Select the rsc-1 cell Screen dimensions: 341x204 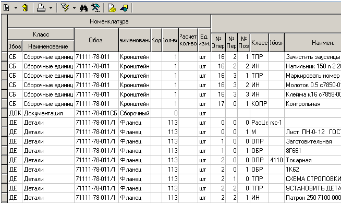(x=276, y=123)
